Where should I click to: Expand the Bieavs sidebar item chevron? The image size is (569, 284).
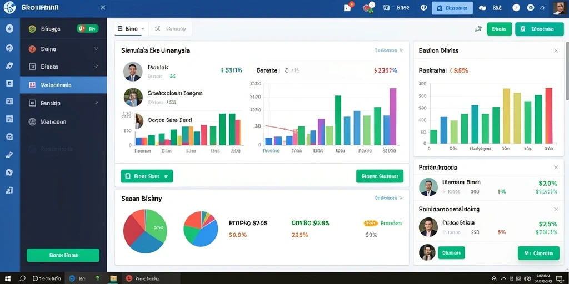[x=96, y=67]
